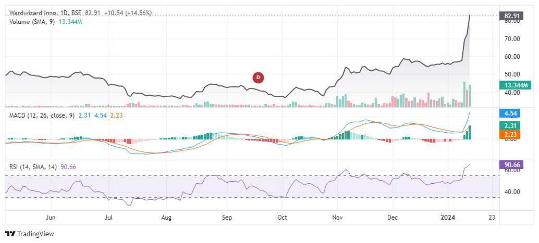Image resolution: width=539 pixels, height=243 pixels.
Task: Click the Jun label on time axis
Action: click(51, 218)
